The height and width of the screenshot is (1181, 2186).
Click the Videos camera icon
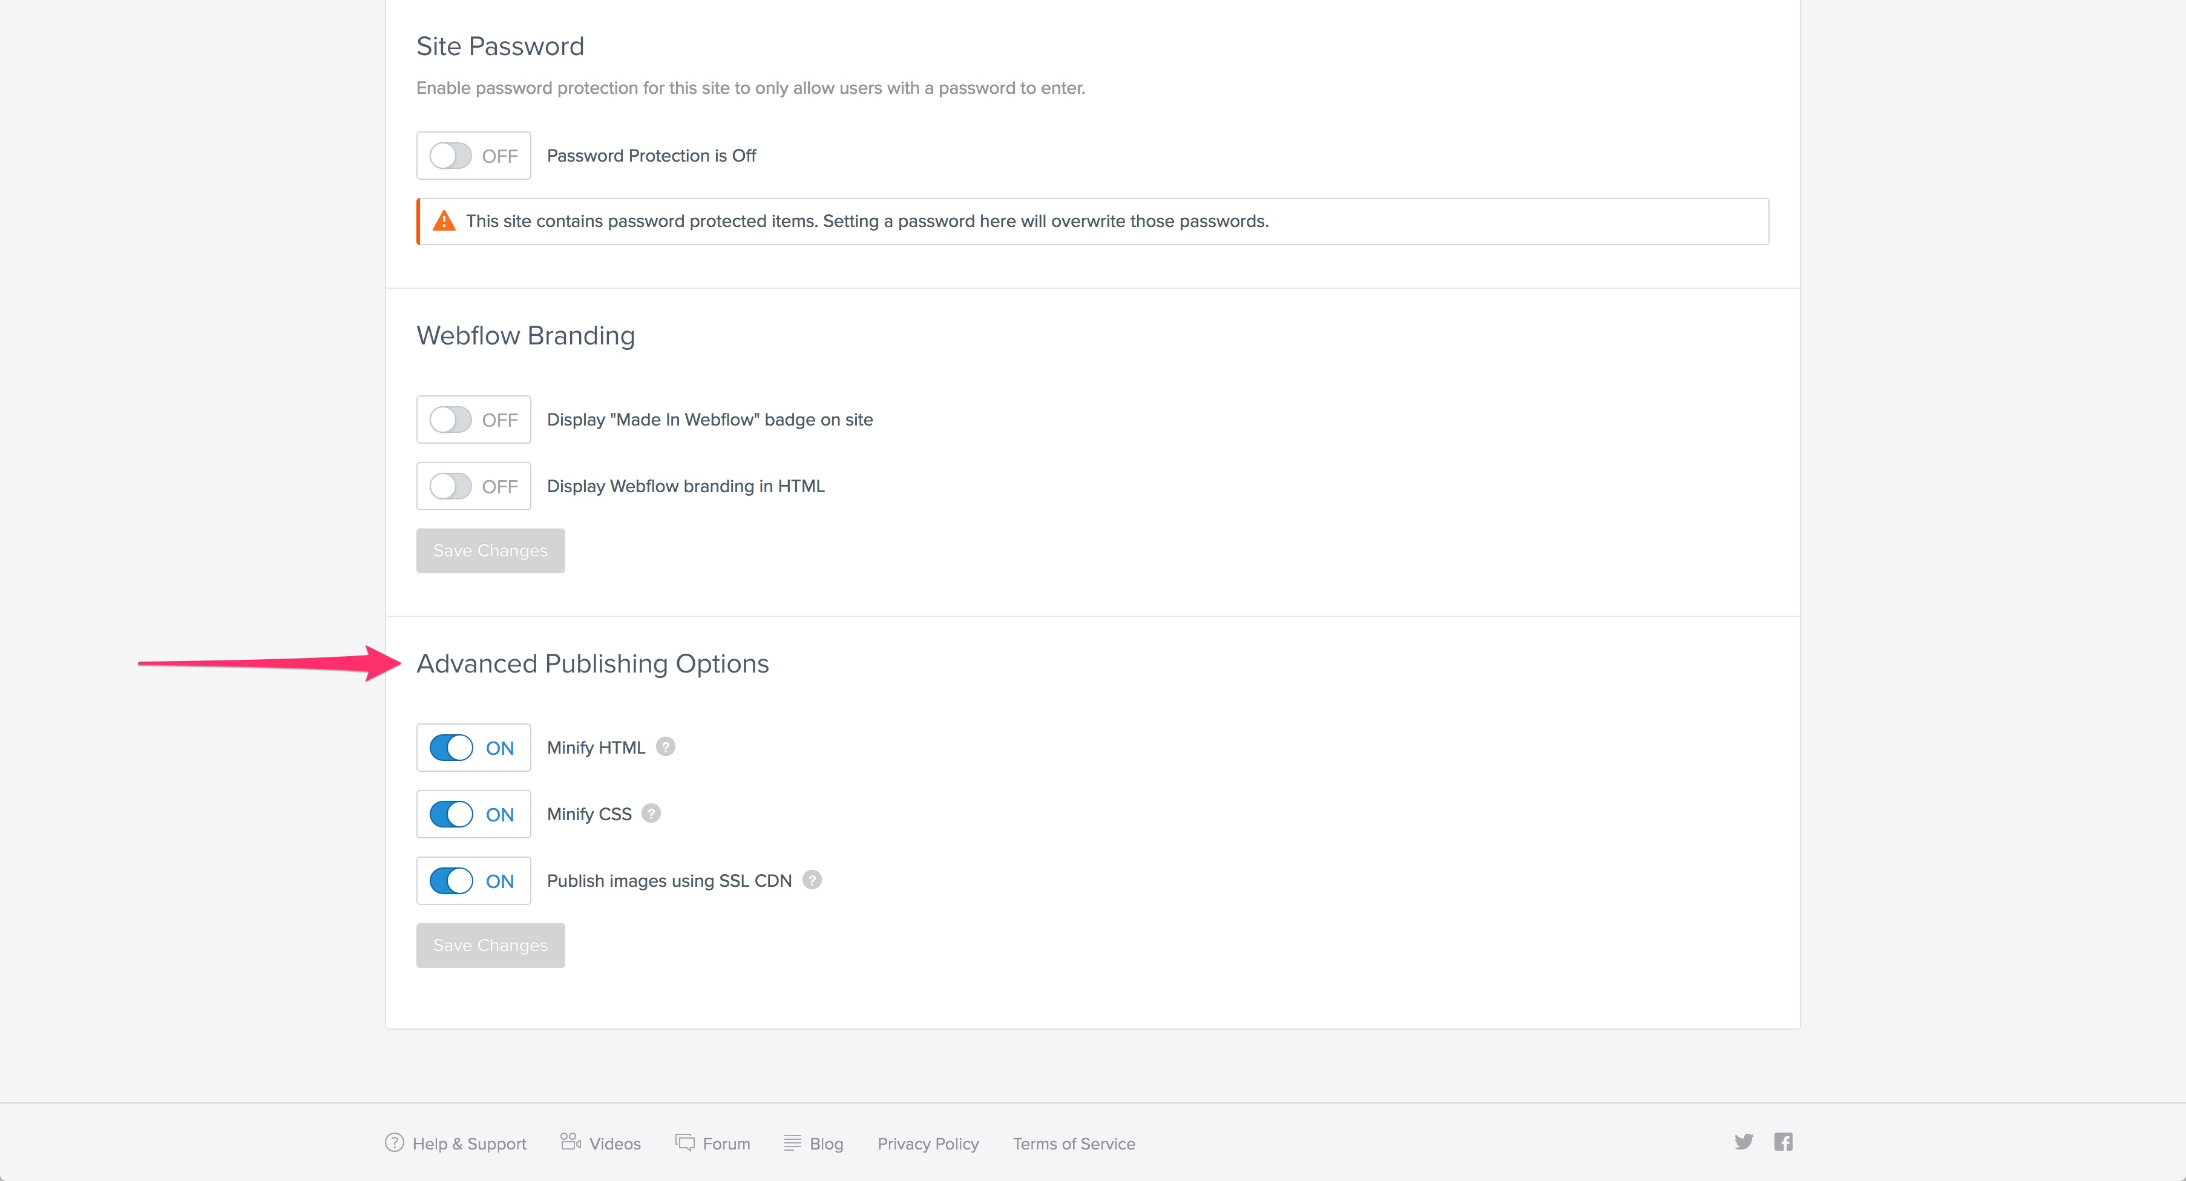point(570,1142)
